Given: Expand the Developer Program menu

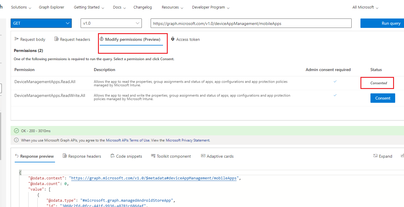Looking at the screenshot, I should click(211, 7).
